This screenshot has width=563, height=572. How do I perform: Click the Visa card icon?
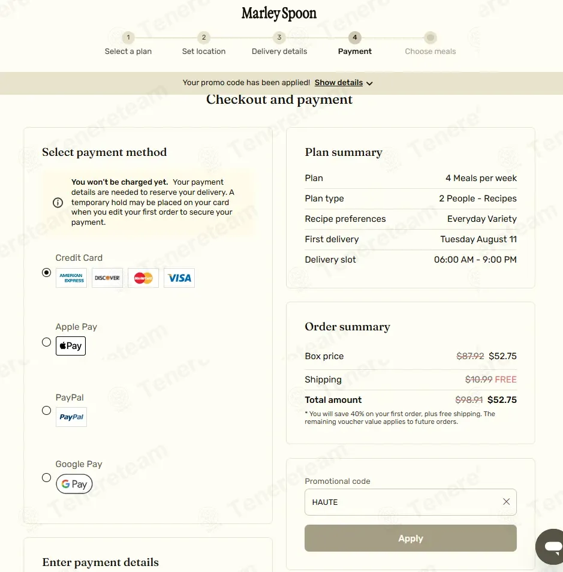(x=179, y=278)
